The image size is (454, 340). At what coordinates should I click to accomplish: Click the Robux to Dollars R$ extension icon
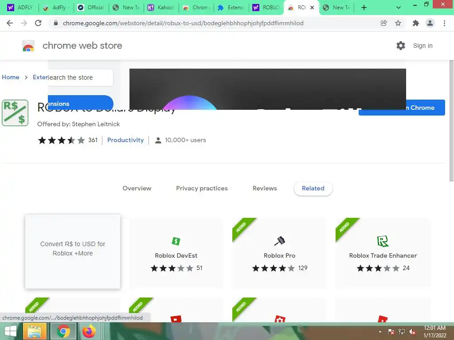tap(15, 113)
